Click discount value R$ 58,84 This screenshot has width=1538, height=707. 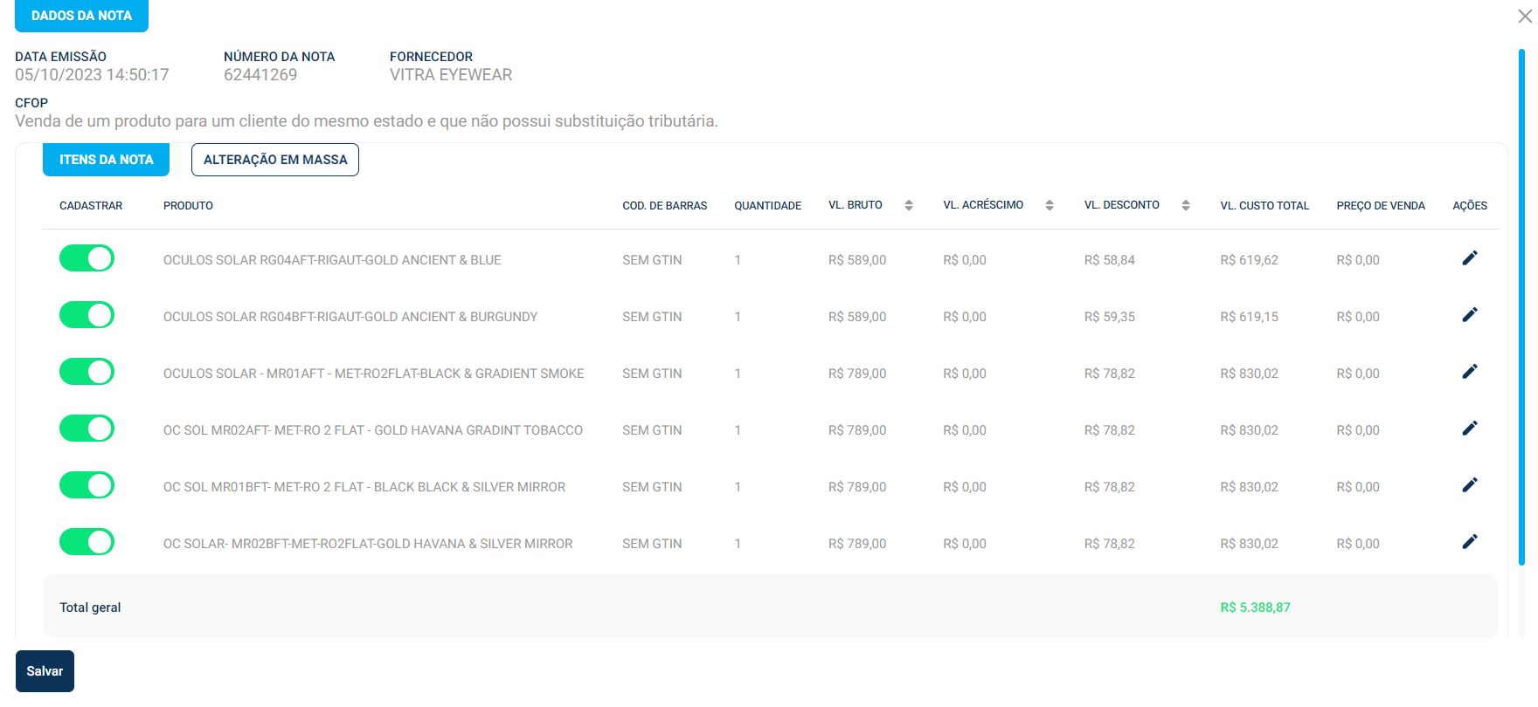tap(1110, 260)
